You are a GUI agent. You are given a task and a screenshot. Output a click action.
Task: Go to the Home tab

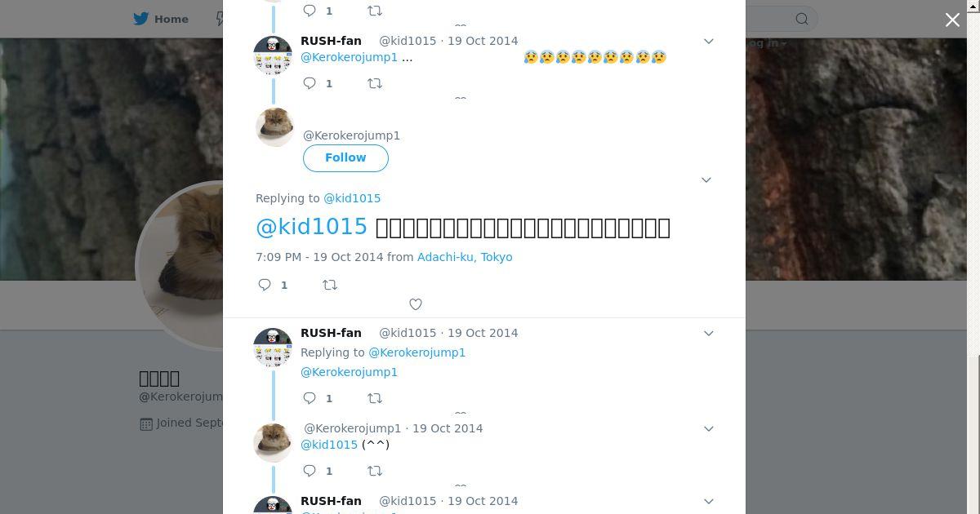[x=162, y=19]
